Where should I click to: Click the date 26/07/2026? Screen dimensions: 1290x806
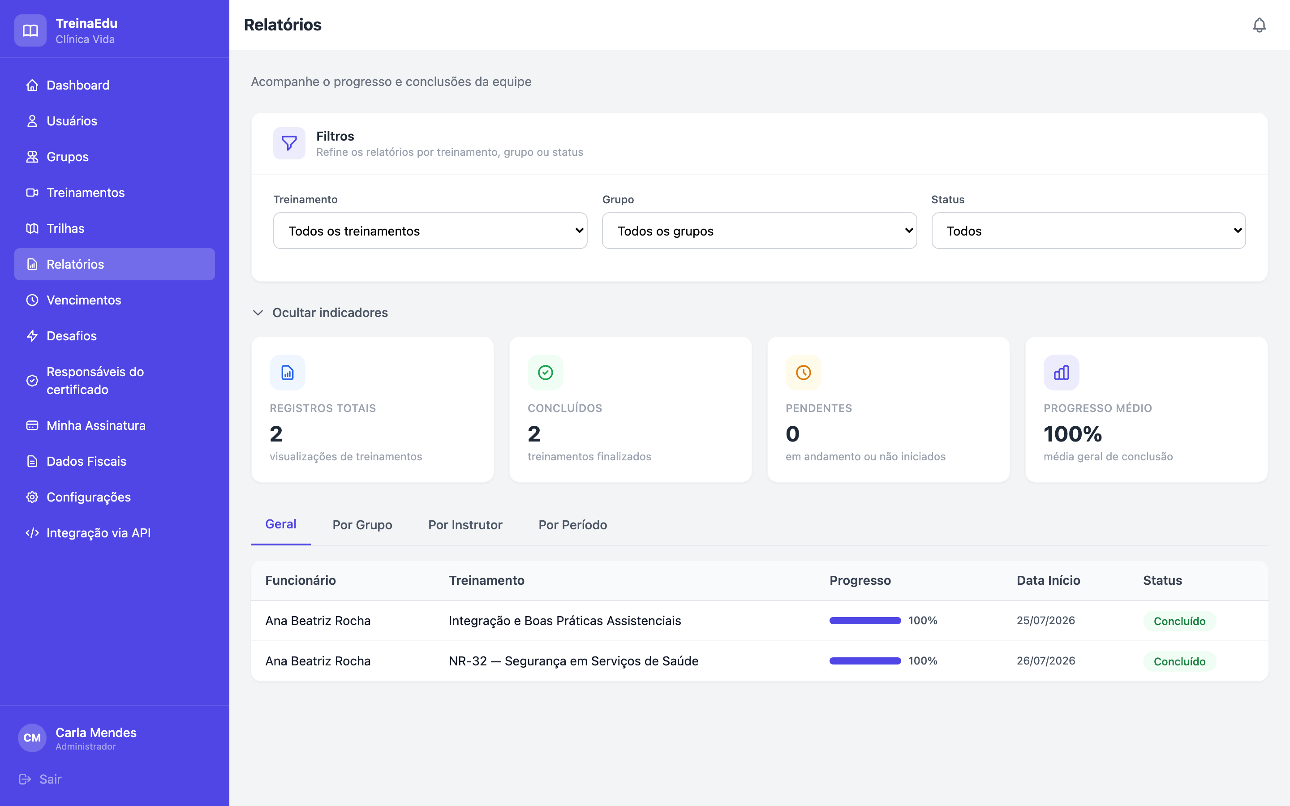1045,661
